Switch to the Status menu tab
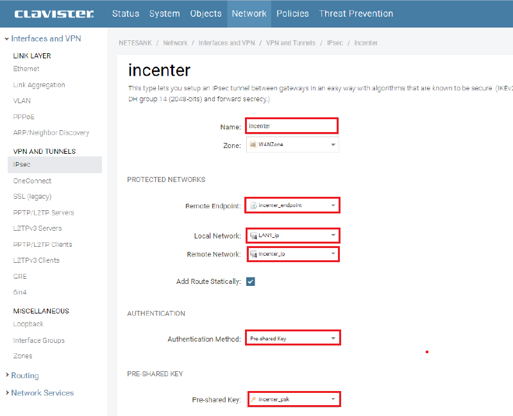Screen dimensions: 513x416 (126, 13)
